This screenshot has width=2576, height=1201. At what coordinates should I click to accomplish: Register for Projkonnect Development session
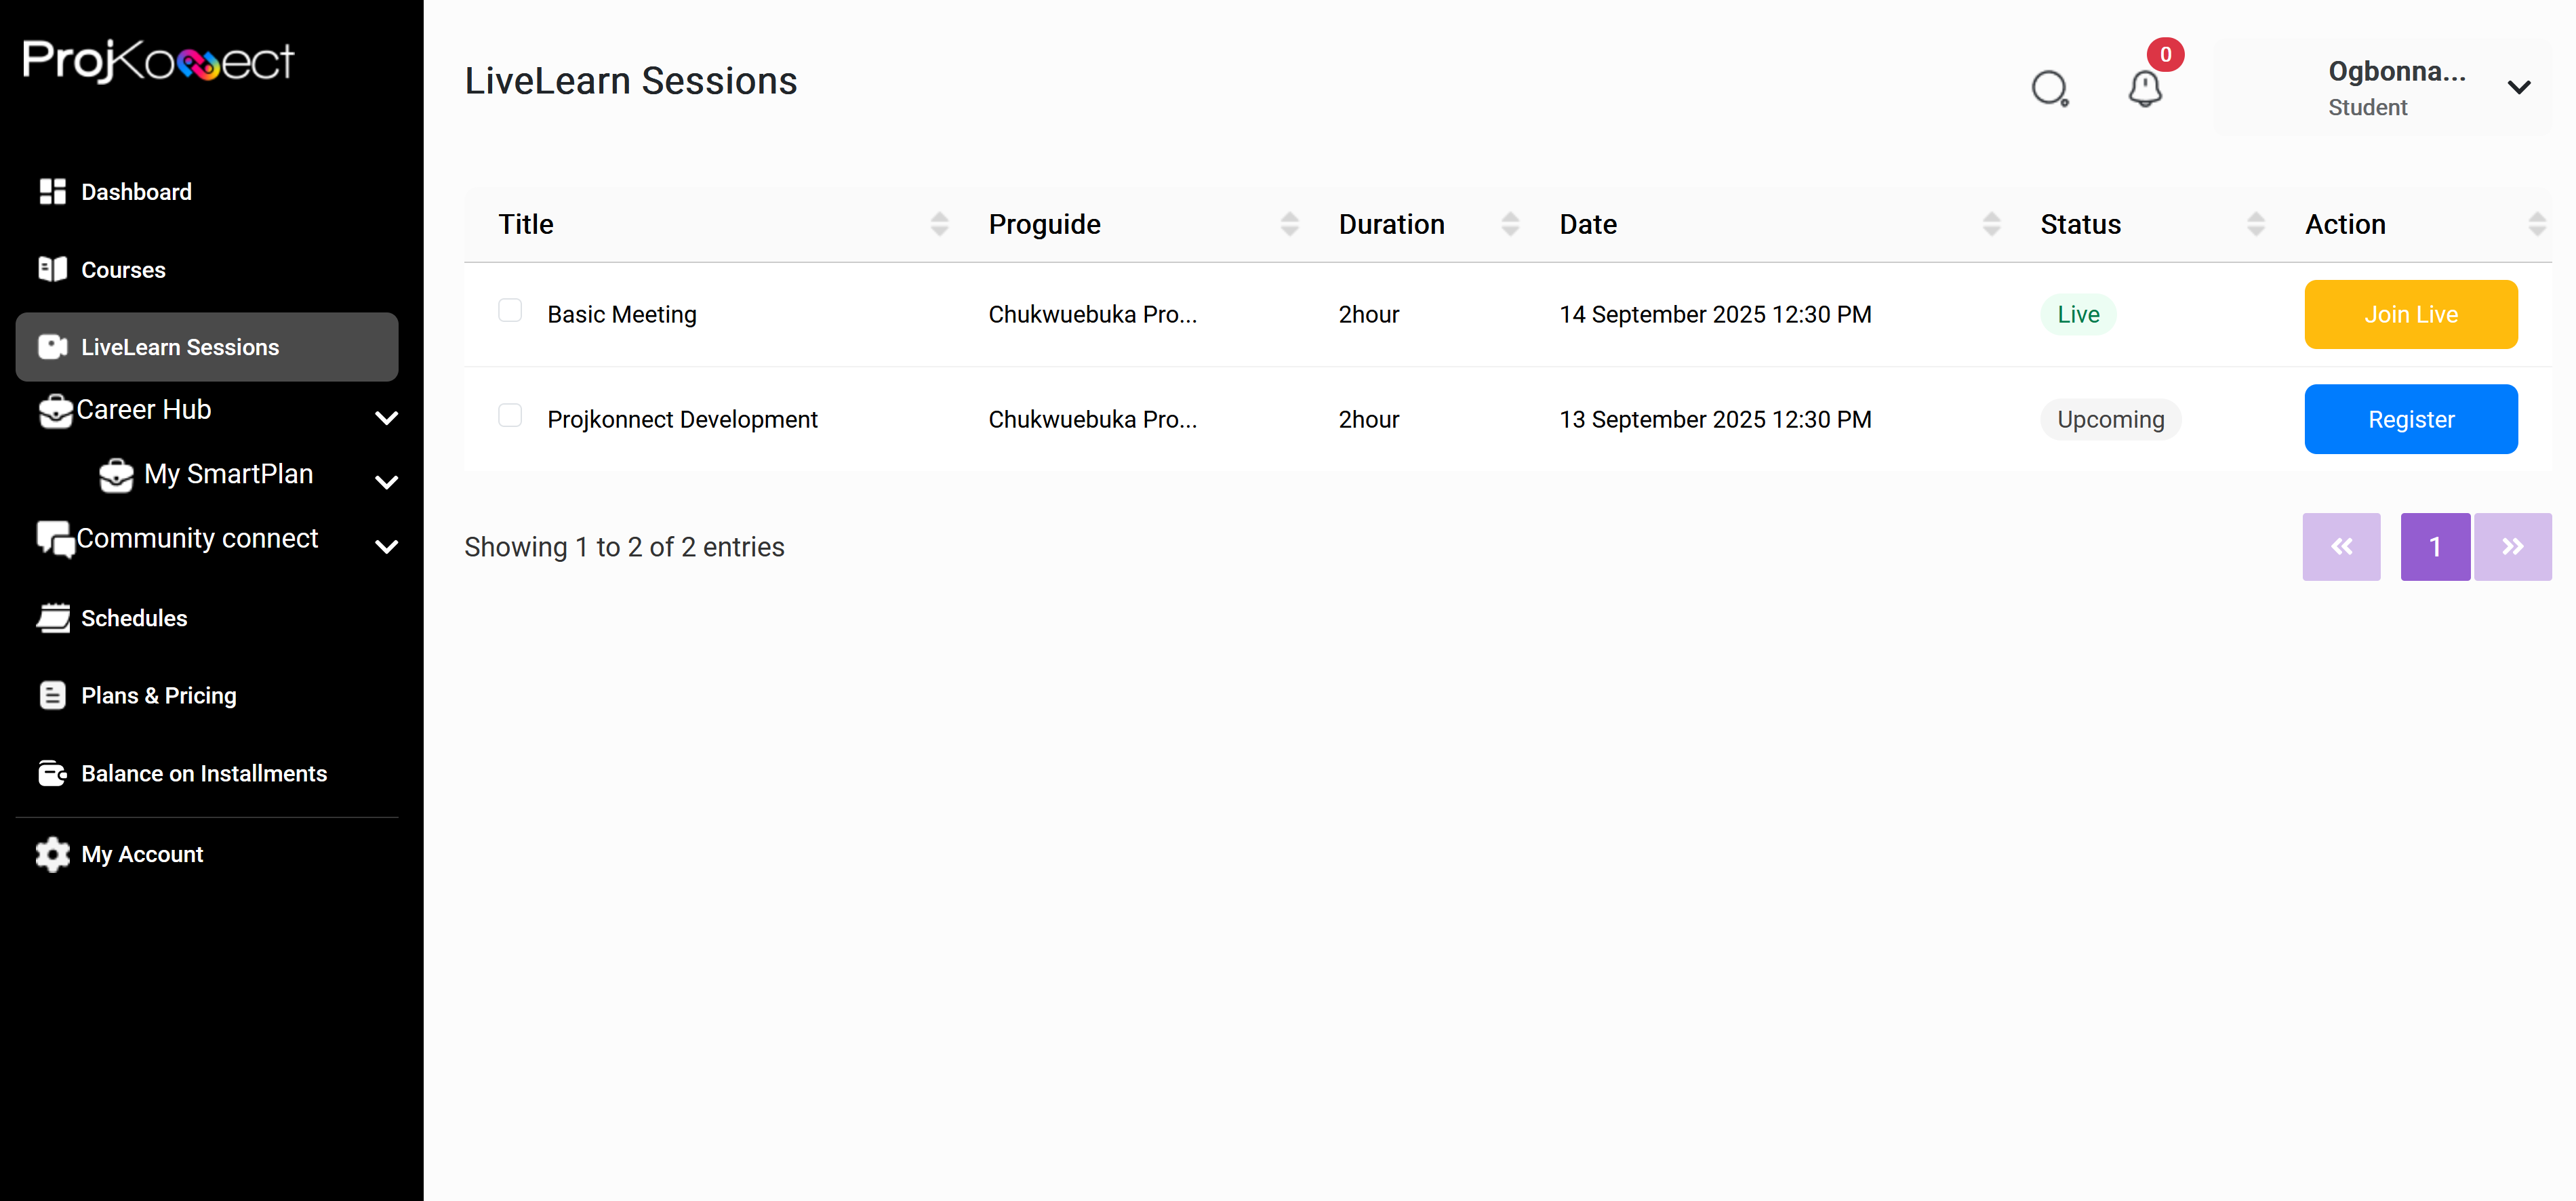pos(2410,419)
